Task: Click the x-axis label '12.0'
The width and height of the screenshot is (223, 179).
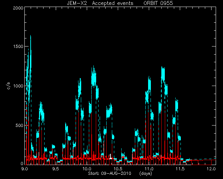Action: pyautogui.click(x=212, y=169)
